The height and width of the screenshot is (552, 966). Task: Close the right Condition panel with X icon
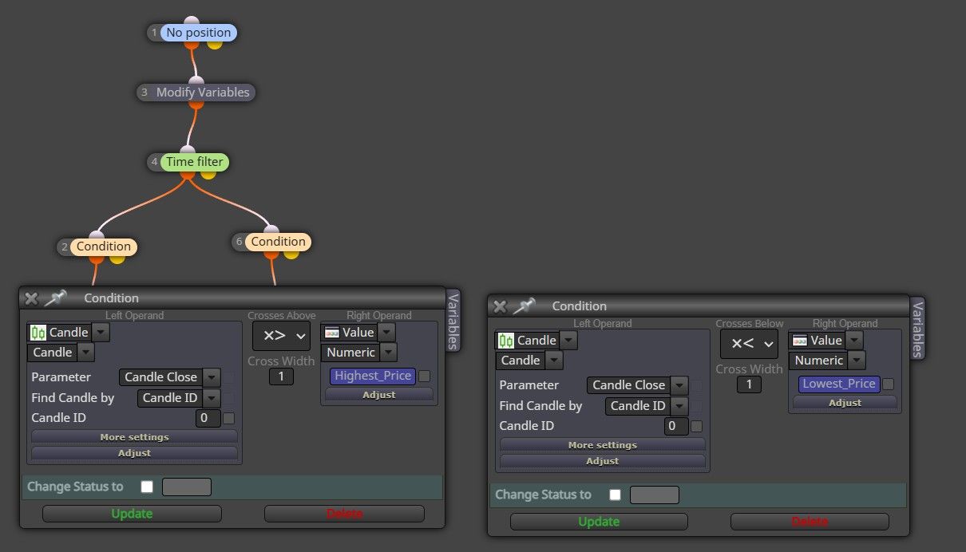[x=499, y=306]
